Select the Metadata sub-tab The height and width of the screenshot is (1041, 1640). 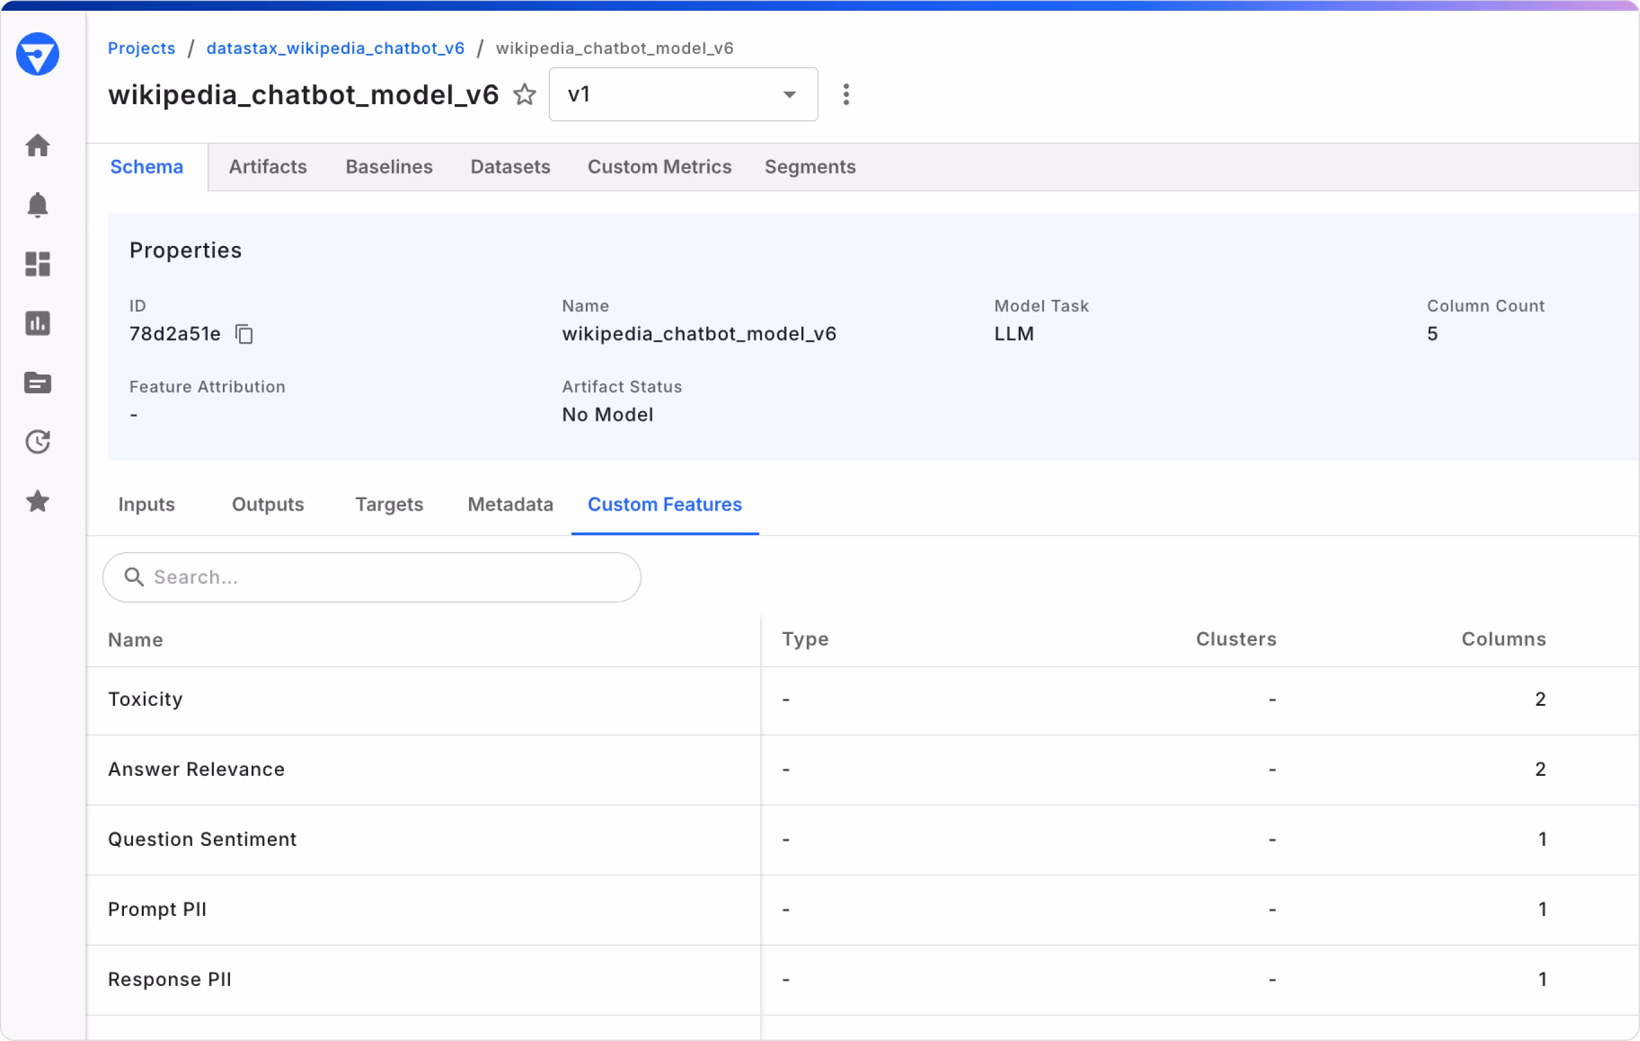click(x=510, y=505)
